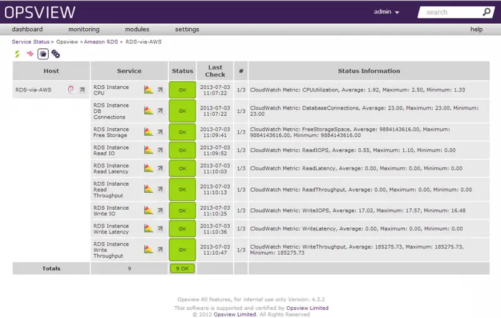Screen dimensions: 501x318
Task: Open graph icon for RDS Instance Read Latency
Action: [x=148, y=168]
